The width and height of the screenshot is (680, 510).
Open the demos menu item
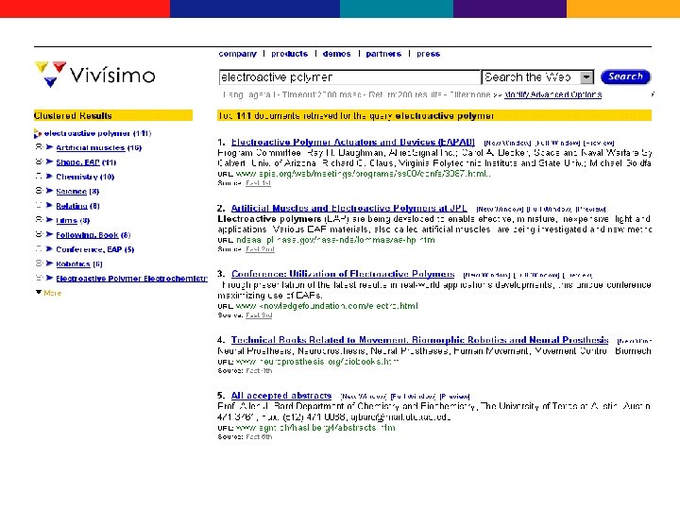coord(336,54)
